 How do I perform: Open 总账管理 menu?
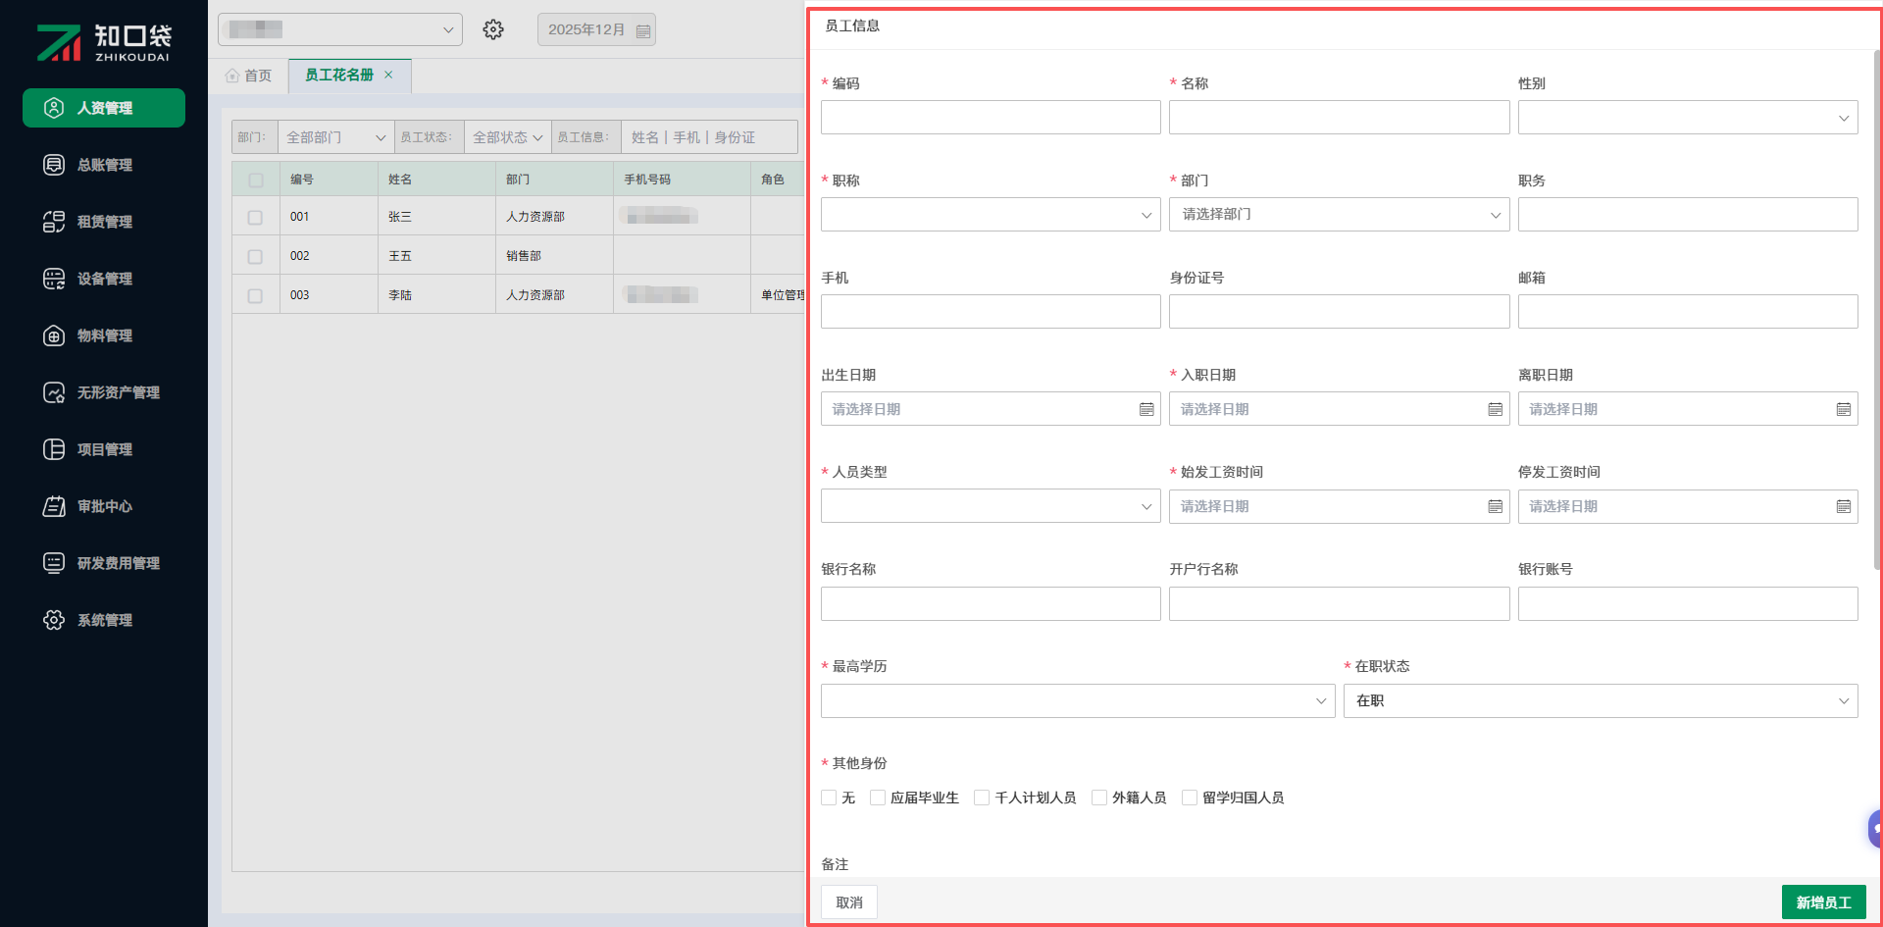[x=104, y=165]
